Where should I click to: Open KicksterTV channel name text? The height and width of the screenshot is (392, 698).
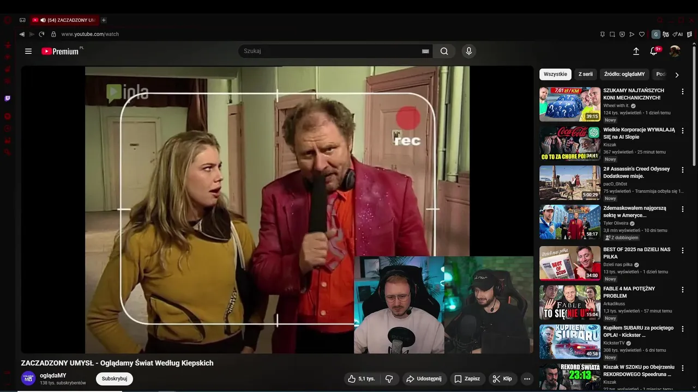pyautogui.click(x=614, y=343)
